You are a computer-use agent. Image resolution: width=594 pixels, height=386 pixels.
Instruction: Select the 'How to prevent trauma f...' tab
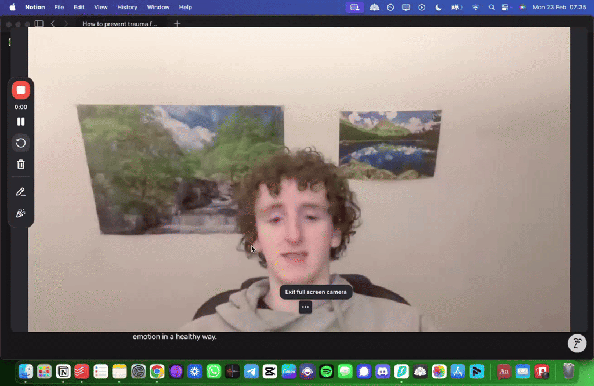tap(119, 23)
